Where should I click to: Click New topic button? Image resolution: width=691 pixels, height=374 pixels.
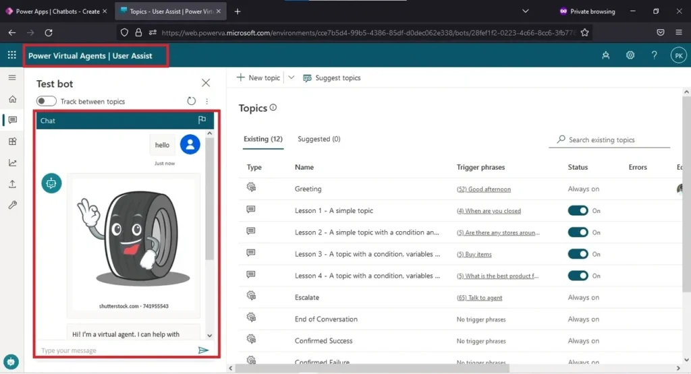point(258,78)
